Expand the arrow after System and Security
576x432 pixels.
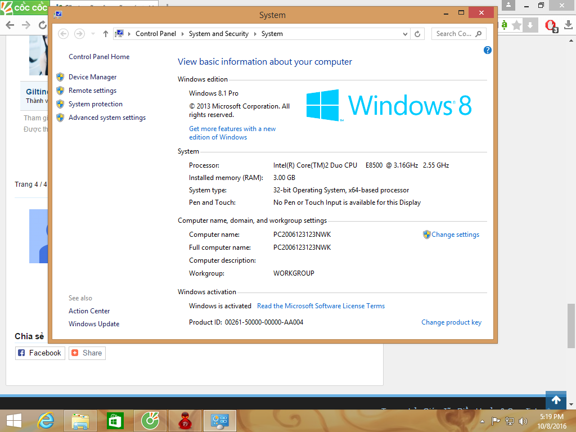255,34
